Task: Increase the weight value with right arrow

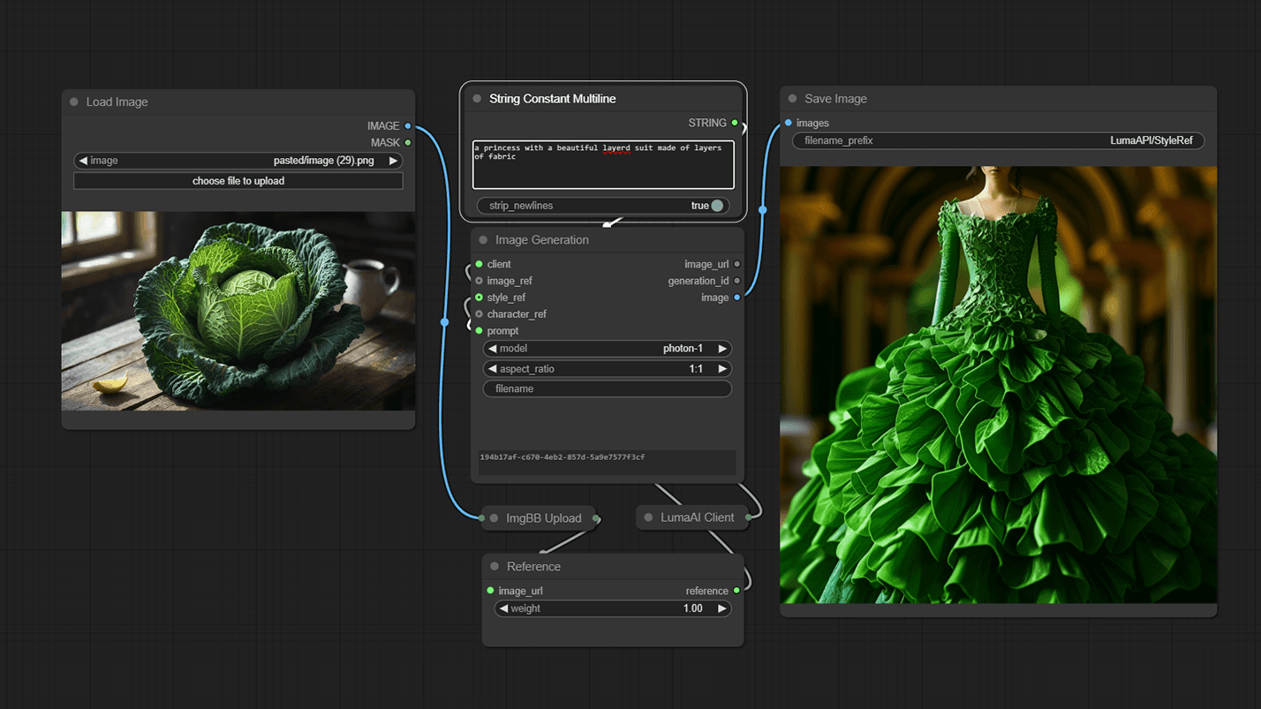Action: pyautogui.click(x=721, y=608)
